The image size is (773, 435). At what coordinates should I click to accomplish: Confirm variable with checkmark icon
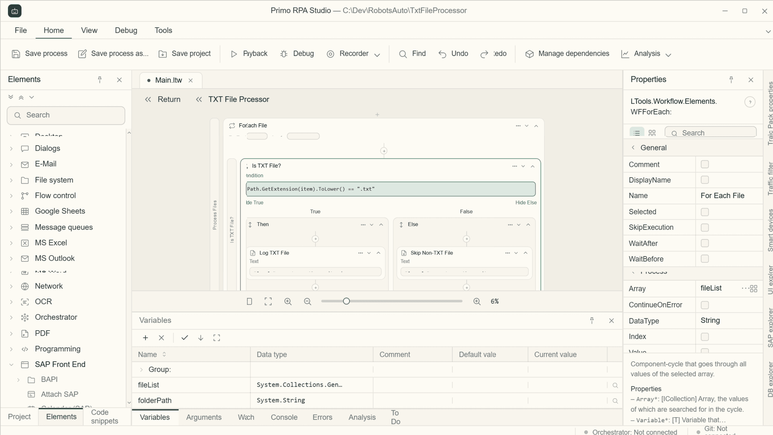[x=184, y=337]
